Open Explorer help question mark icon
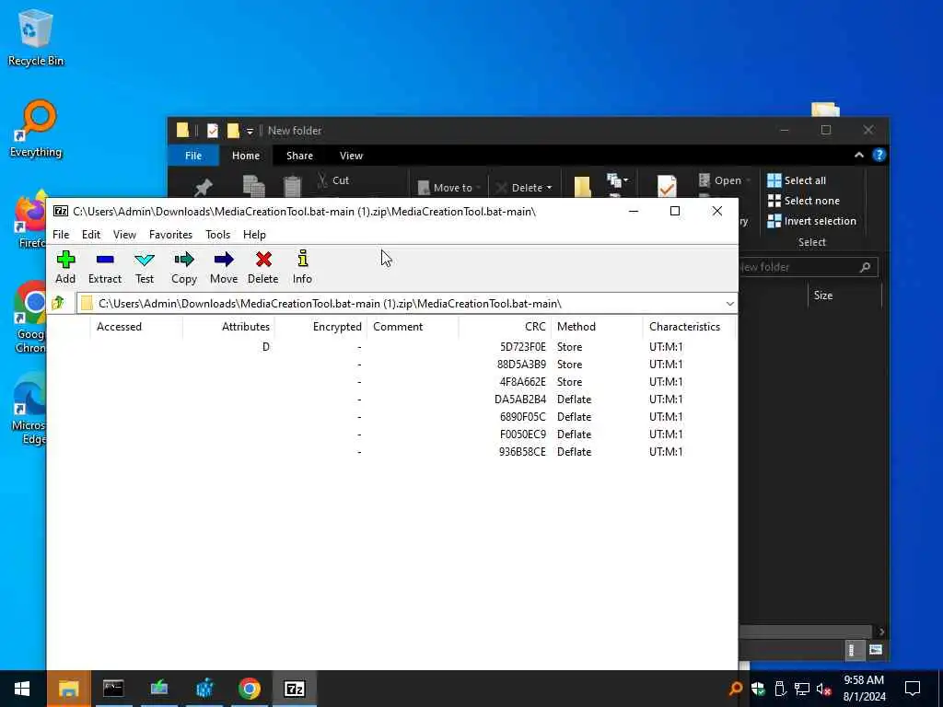This screenshot has height=707, width=943. coord(879,155)
